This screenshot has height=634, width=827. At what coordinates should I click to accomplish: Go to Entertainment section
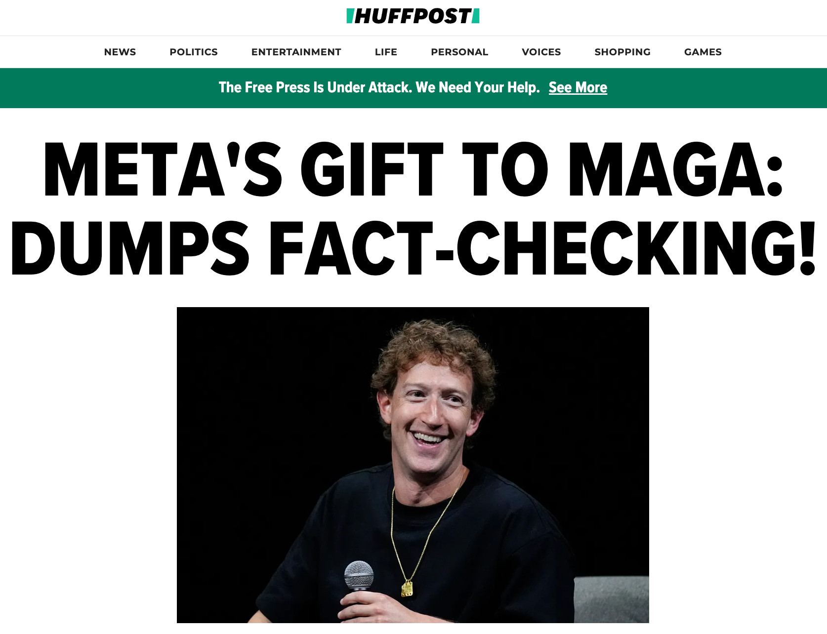(x=296, y=52)
